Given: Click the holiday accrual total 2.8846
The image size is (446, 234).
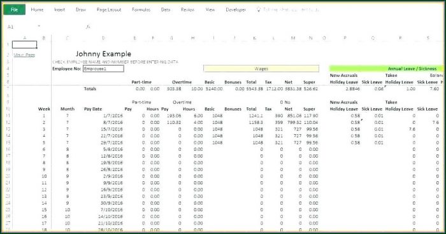Looking at the screenshot, I should pos(353,88).
